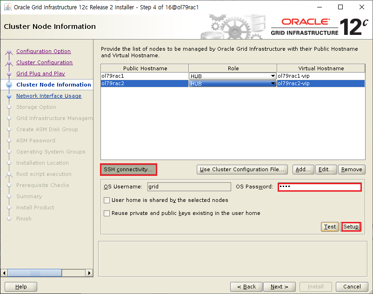The width and height of the screenshot is (373, 294).
Task: Open the Configuration Option step link
Action: point(44,51)
